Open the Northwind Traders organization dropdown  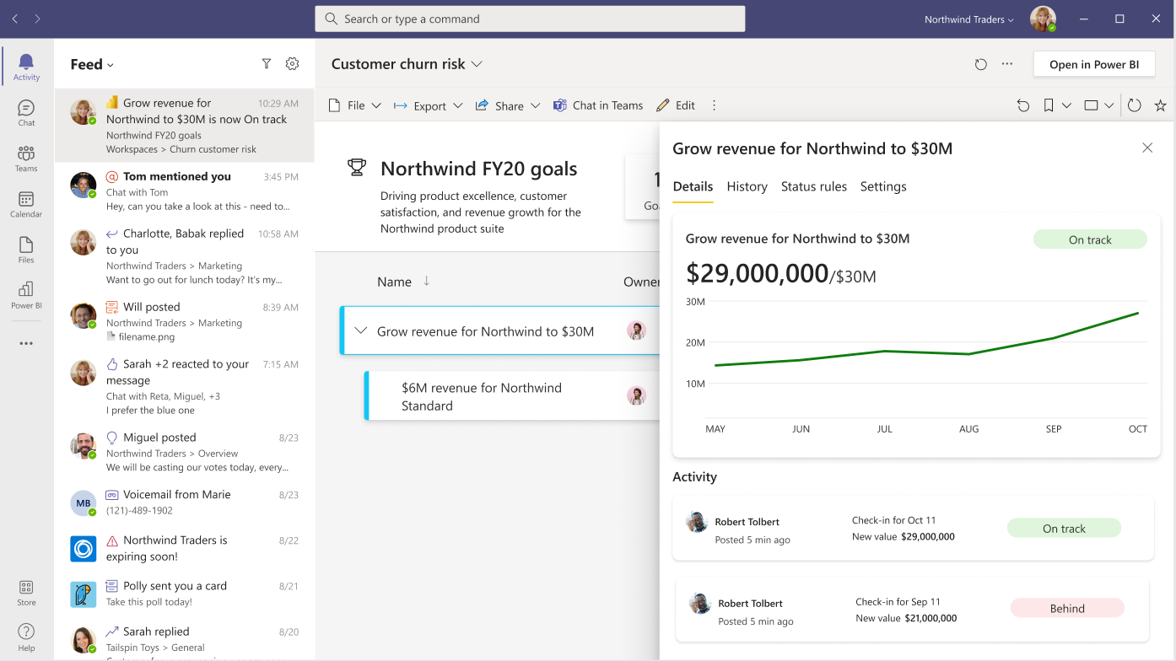969,19
